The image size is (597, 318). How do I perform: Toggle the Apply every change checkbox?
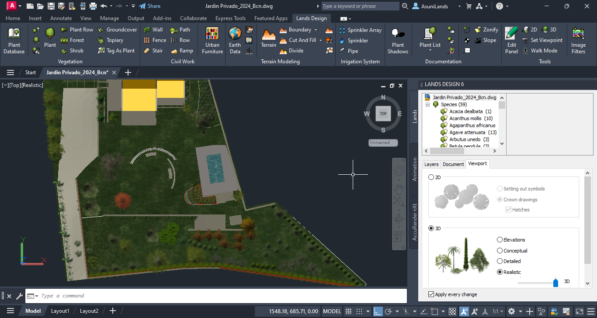pos(431,294)
